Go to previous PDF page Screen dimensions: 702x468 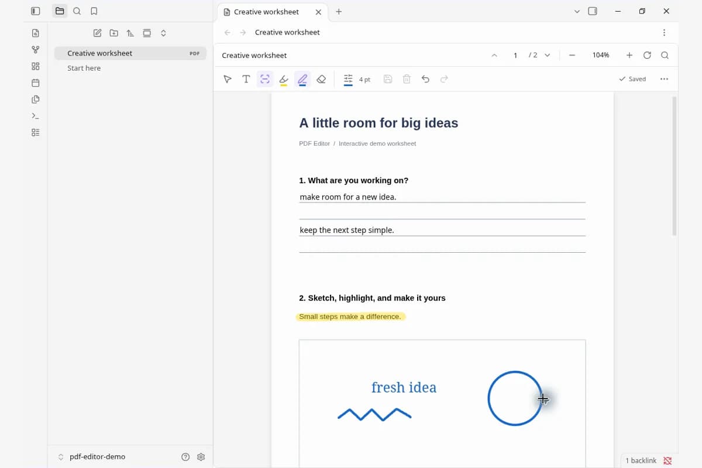pos(494,55)
